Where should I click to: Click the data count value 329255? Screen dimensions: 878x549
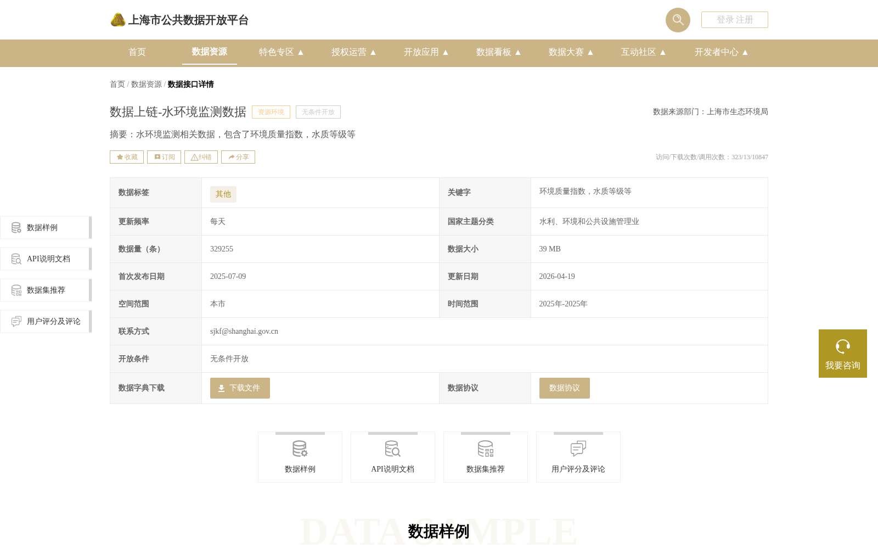[x=222, y=249]
